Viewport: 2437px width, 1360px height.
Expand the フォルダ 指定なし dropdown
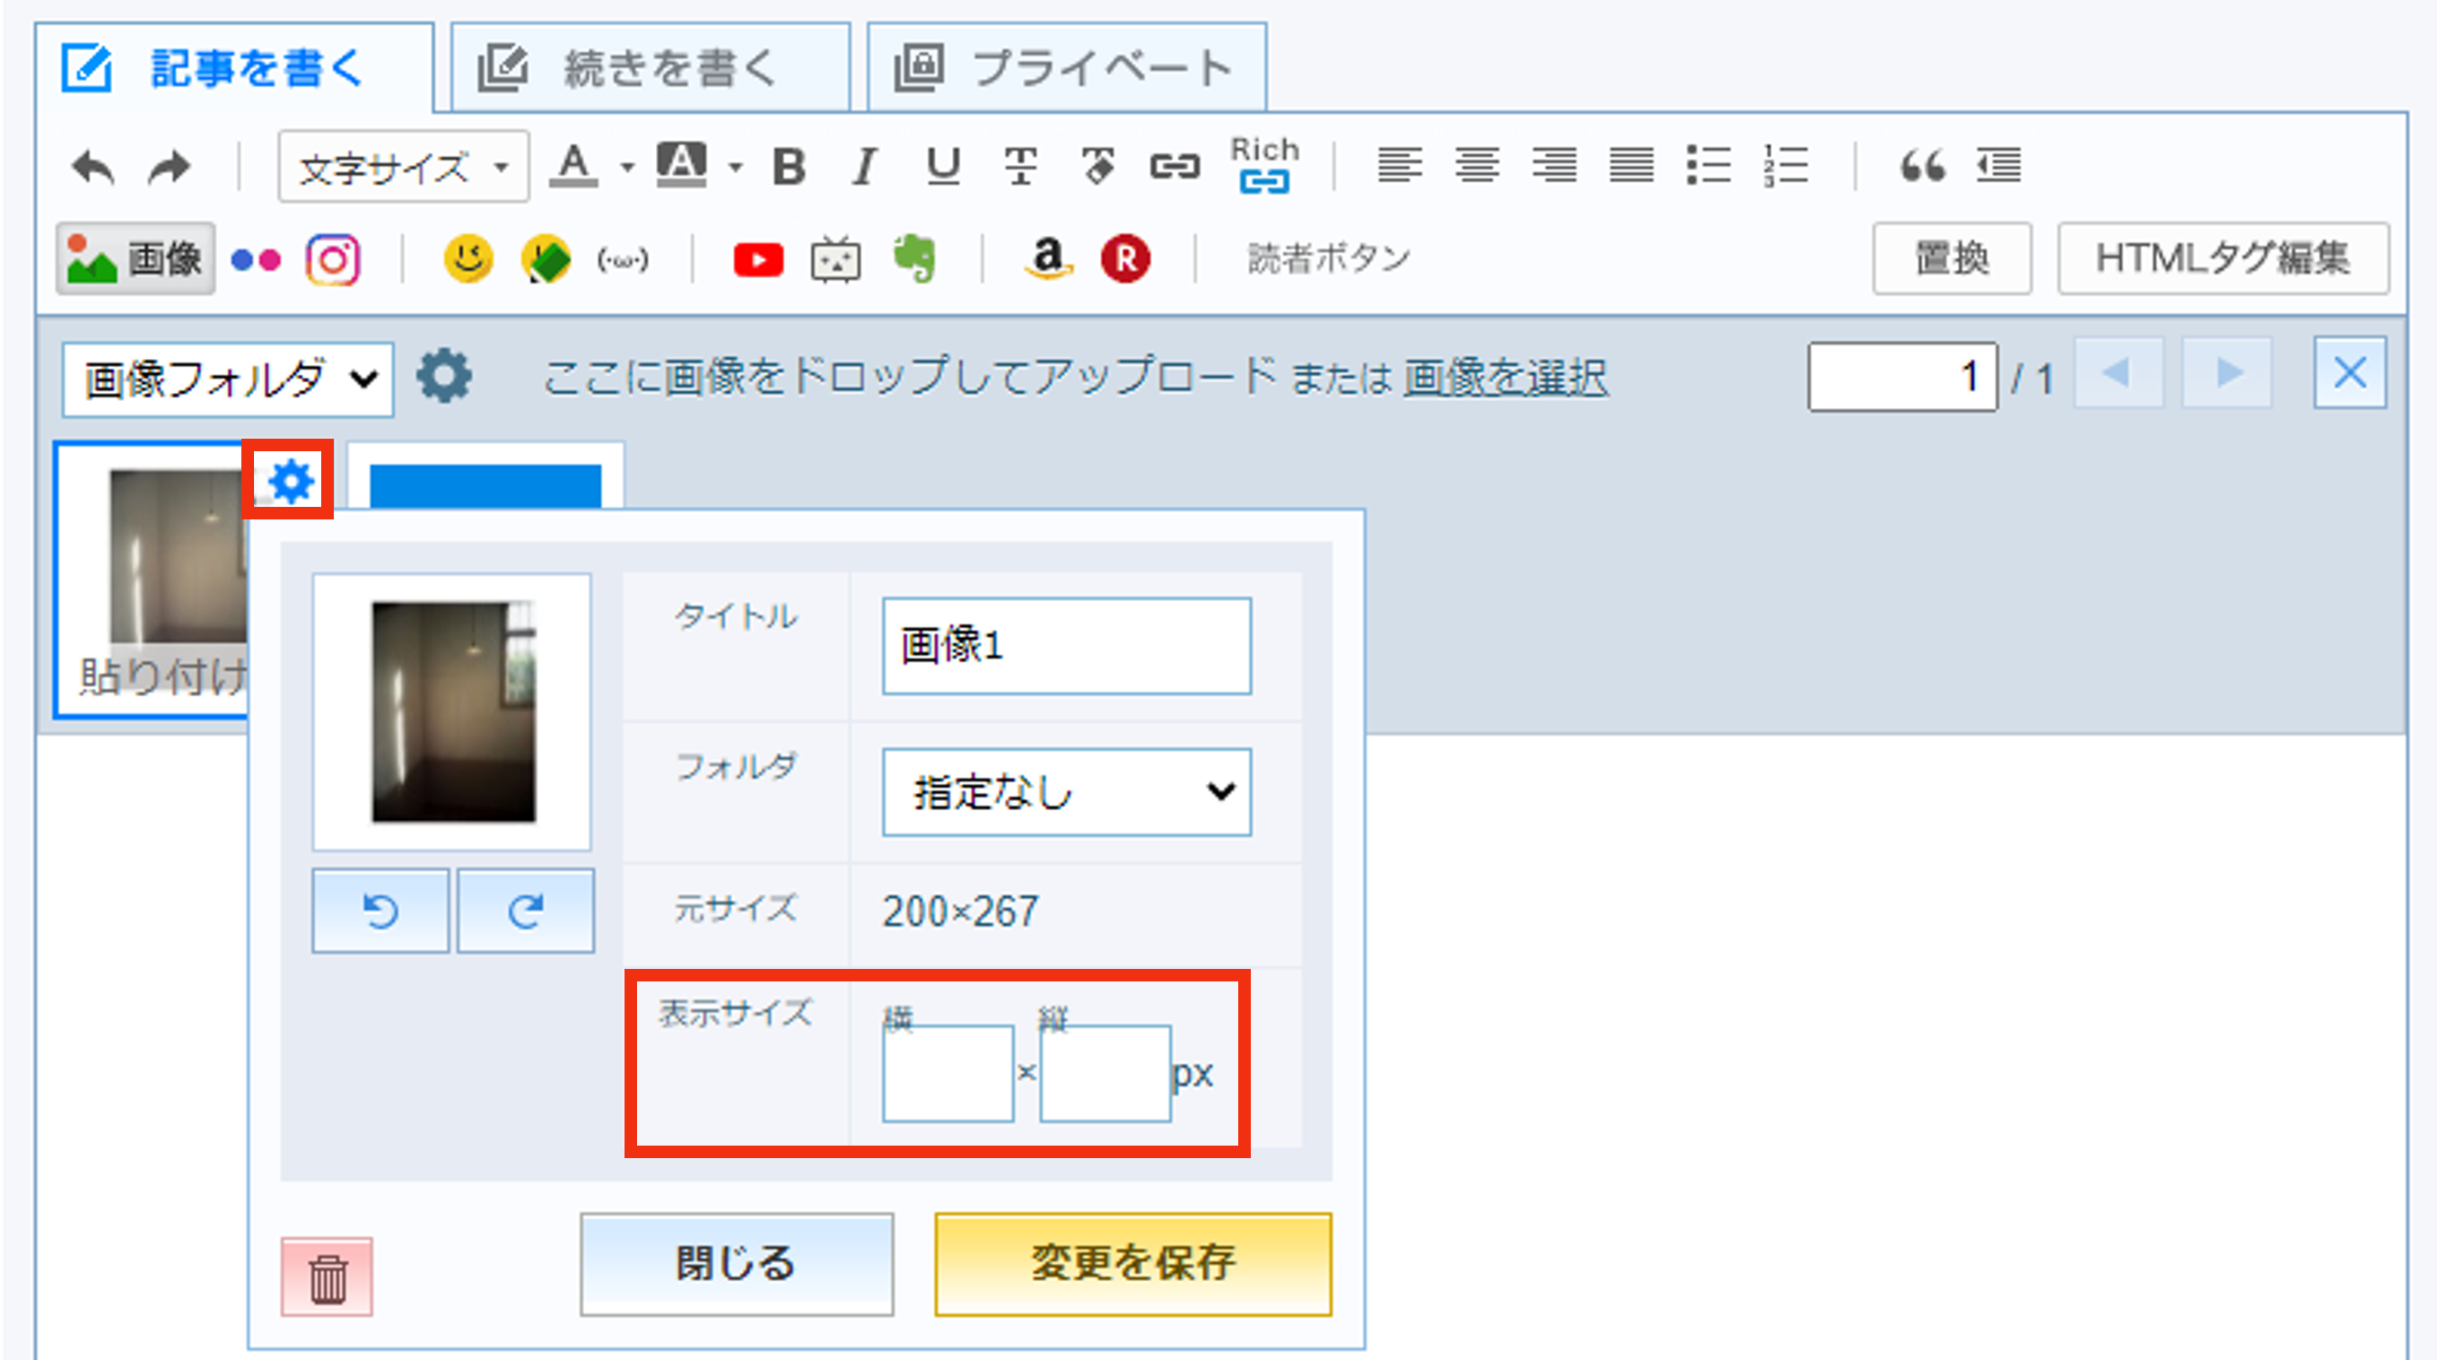pyautogui.click(x=1066, y=792)
